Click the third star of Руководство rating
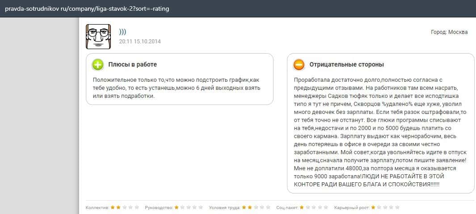 point(189,208)
